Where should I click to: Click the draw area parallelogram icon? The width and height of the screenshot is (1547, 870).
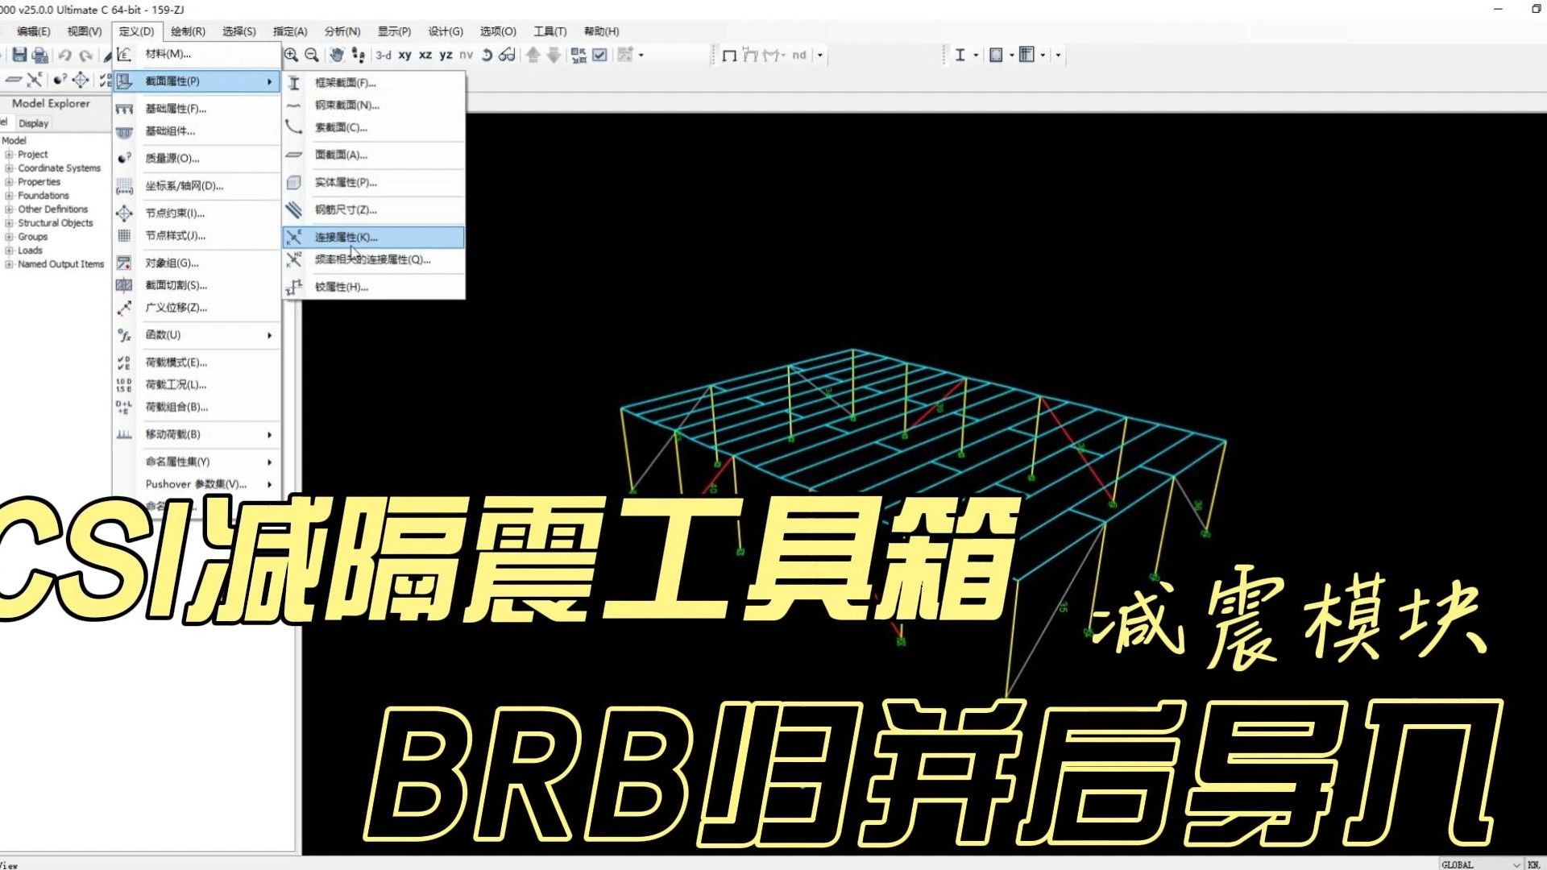(14, 80)
